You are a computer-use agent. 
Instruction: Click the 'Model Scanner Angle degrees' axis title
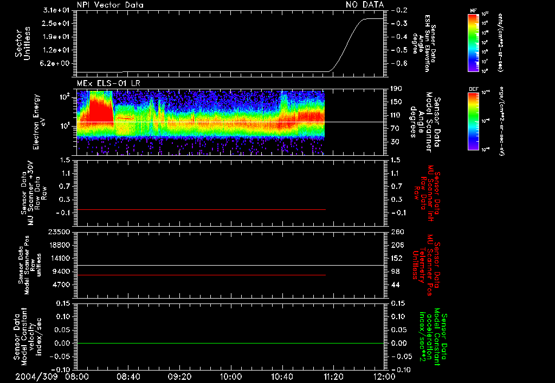(x=425, y=122)
